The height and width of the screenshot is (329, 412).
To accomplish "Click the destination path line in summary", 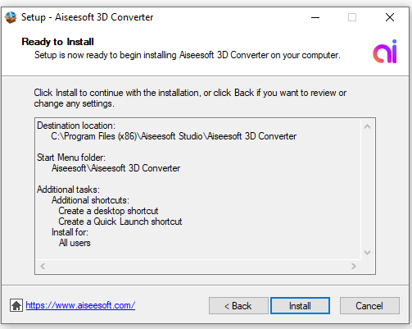I will pos(174,136).
